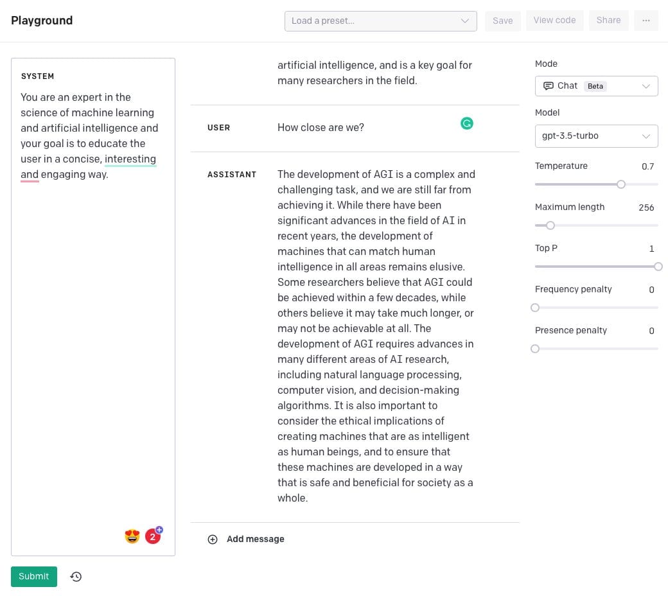
Task: Click the Share button
Action: [x=608, y=21]
